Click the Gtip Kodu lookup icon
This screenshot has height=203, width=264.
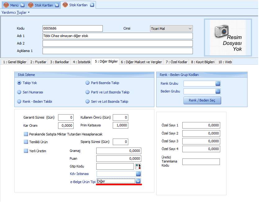[138, 166]
